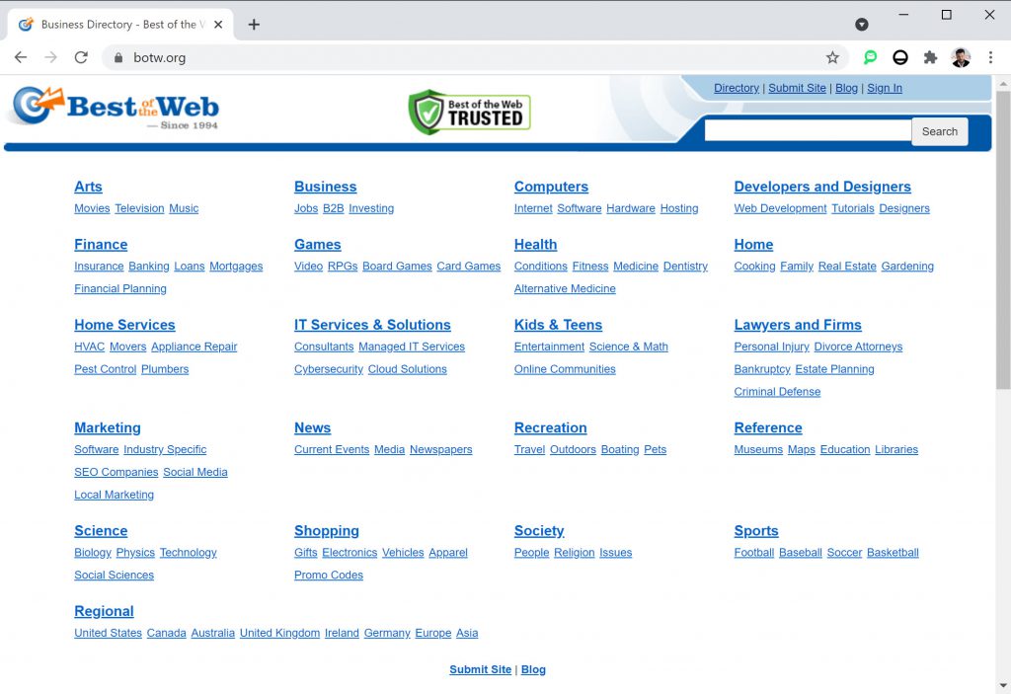Open the Computers category
Image resolution: width=1011 pixels, height=694 pixels.
551,187
